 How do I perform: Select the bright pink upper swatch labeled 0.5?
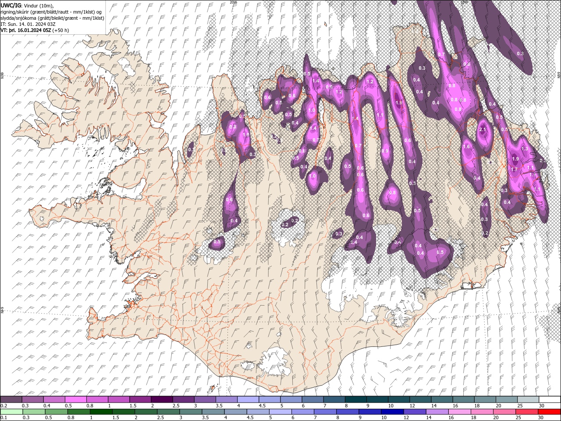tap(76, 400)
